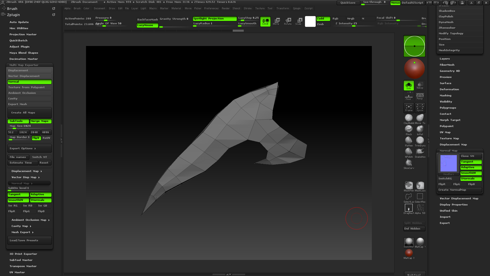The height and width of the screenshot is (276, 490).
Task: Select the Inflat brush
Action: click(x=420, y=130)
